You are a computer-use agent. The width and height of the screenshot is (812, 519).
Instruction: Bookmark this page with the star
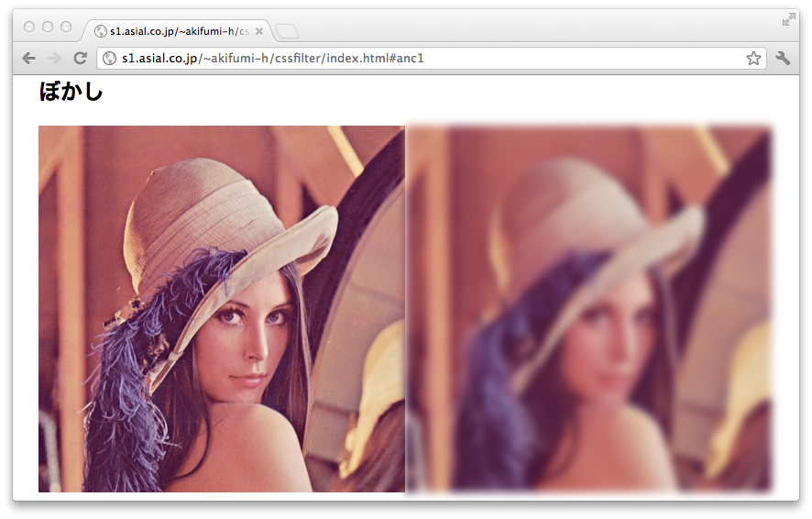[x=753, y=58]
